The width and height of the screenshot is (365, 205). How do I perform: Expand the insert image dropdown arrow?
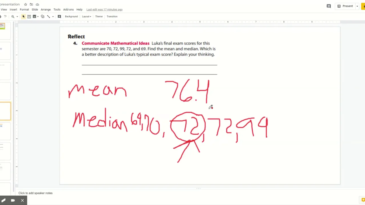tap(38, 17)
